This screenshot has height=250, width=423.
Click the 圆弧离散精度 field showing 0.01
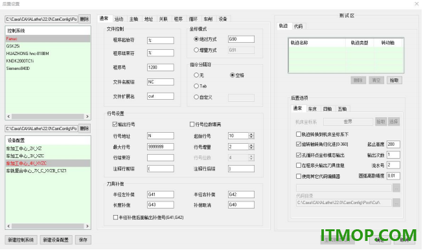pos(393,176)
